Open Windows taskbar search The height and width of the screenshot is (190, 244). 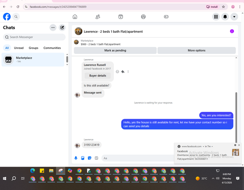click(x=14, y=178)
